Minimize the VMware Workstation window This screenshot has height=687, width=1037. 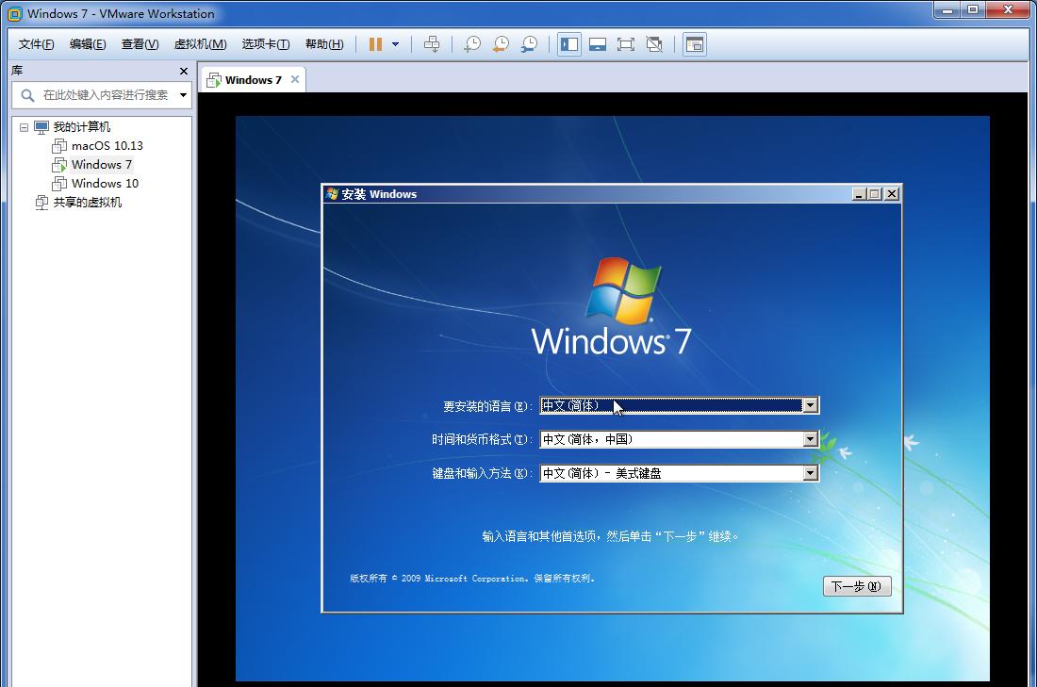click(x=946, y=9)
